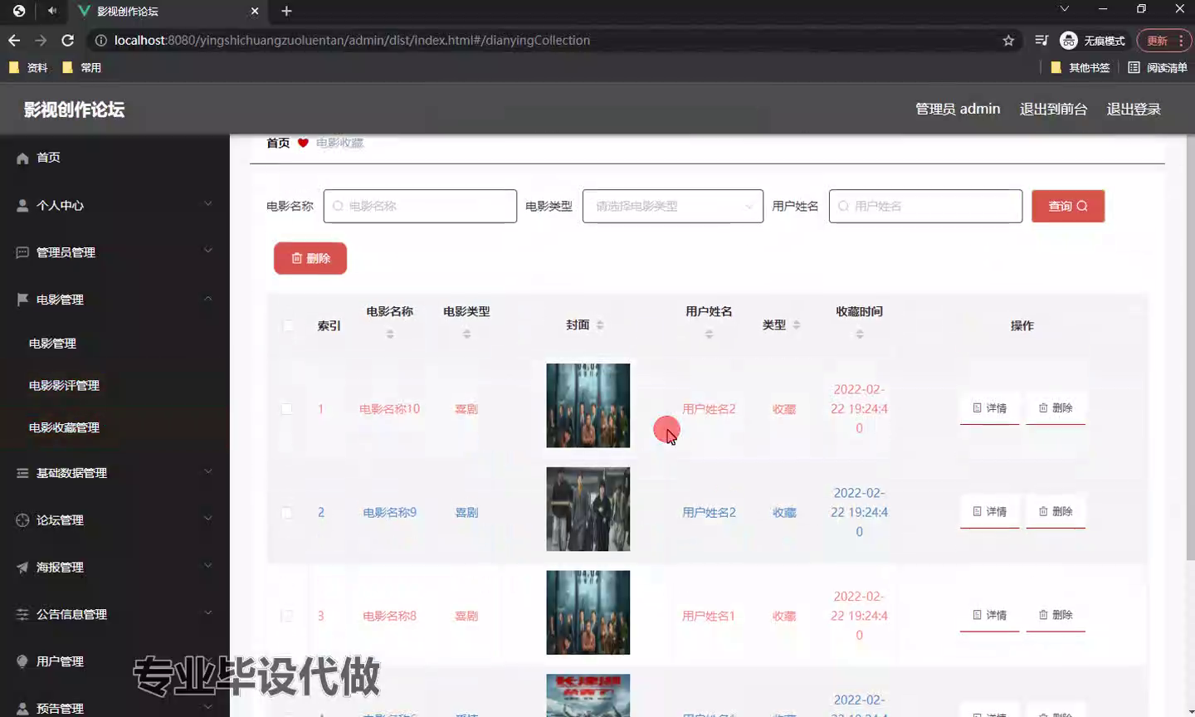1195x717 pixels.
Task: Expand the 个人中心 sidebar menu
Action: point(208,204)
